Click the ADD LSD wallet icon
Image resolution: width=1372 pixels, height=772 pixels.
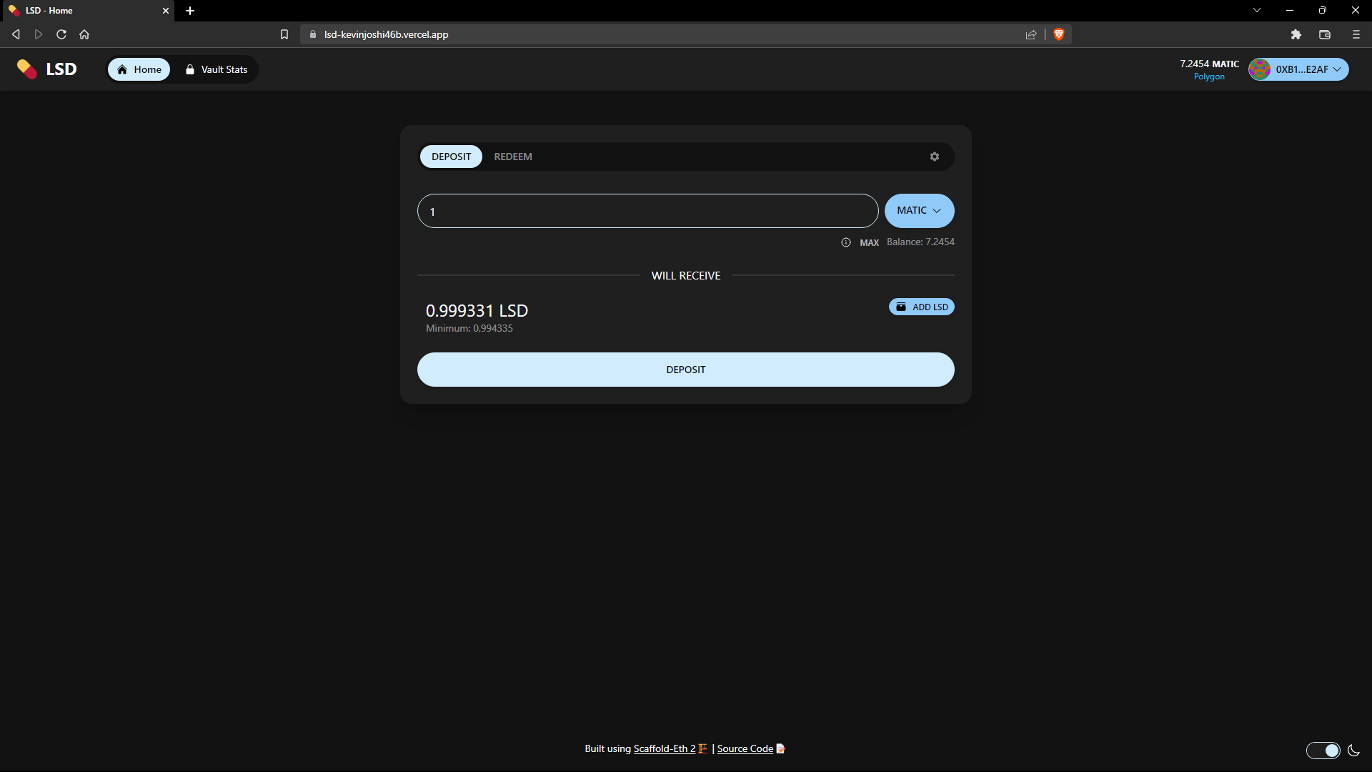(901, 307)
